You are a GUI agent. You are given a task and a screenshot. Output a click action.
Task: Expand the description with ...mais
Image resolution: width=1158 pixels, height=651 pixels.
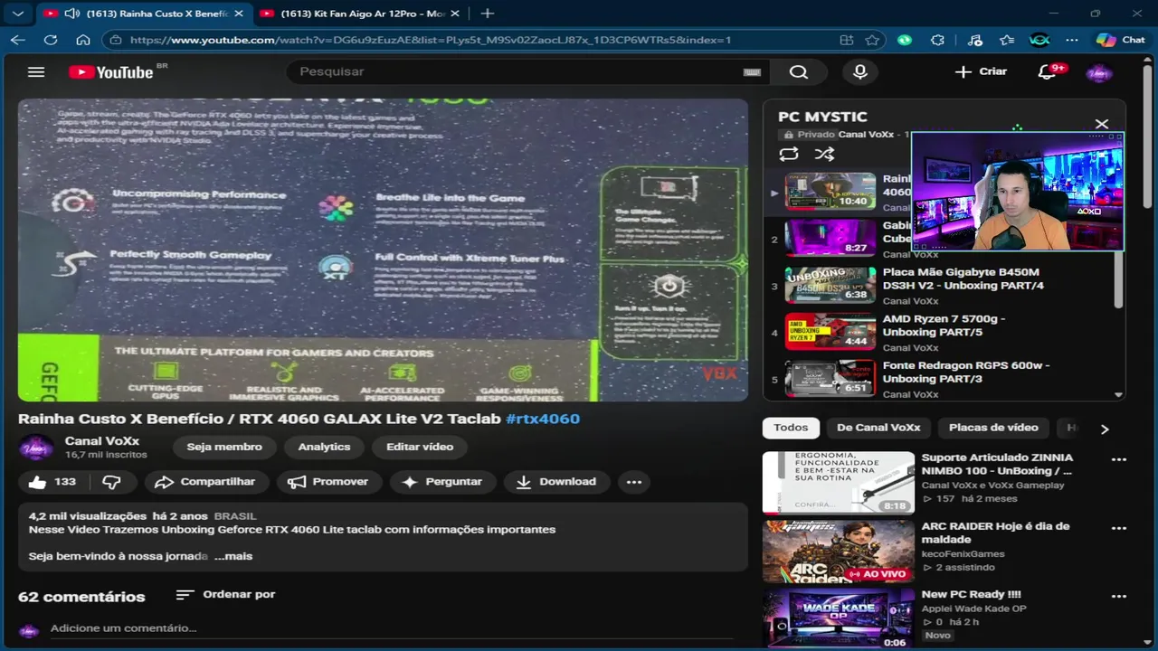tap(233, 556)
